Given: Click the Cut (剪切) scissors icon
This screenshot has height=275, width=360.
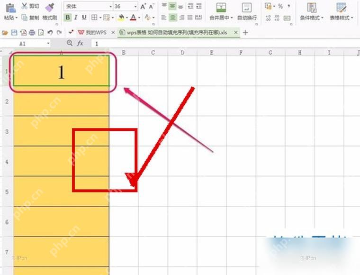Looking at the screenshot, I should pyautogui.click(x=24, y=6).
